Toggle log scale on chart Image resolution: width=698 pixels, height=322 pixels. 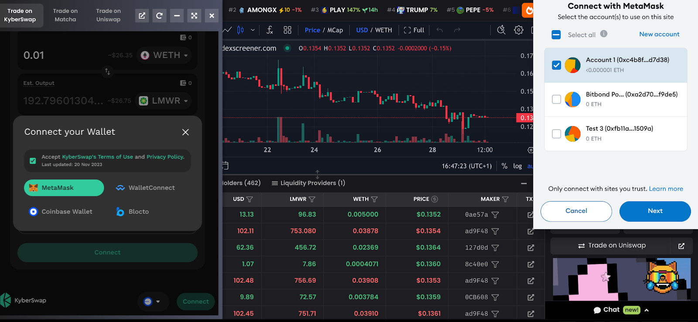click(517, 166)
